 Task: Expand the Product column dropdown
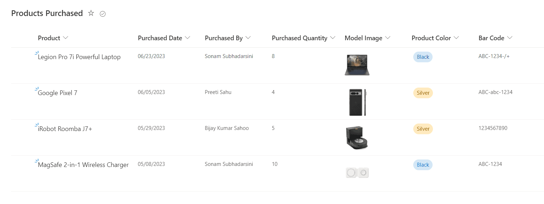pyautogui.click(x=65, y=38)
